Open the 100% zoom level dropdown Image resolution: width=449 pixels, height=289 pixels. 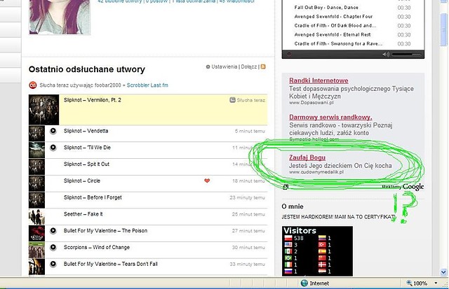(436, 283)
